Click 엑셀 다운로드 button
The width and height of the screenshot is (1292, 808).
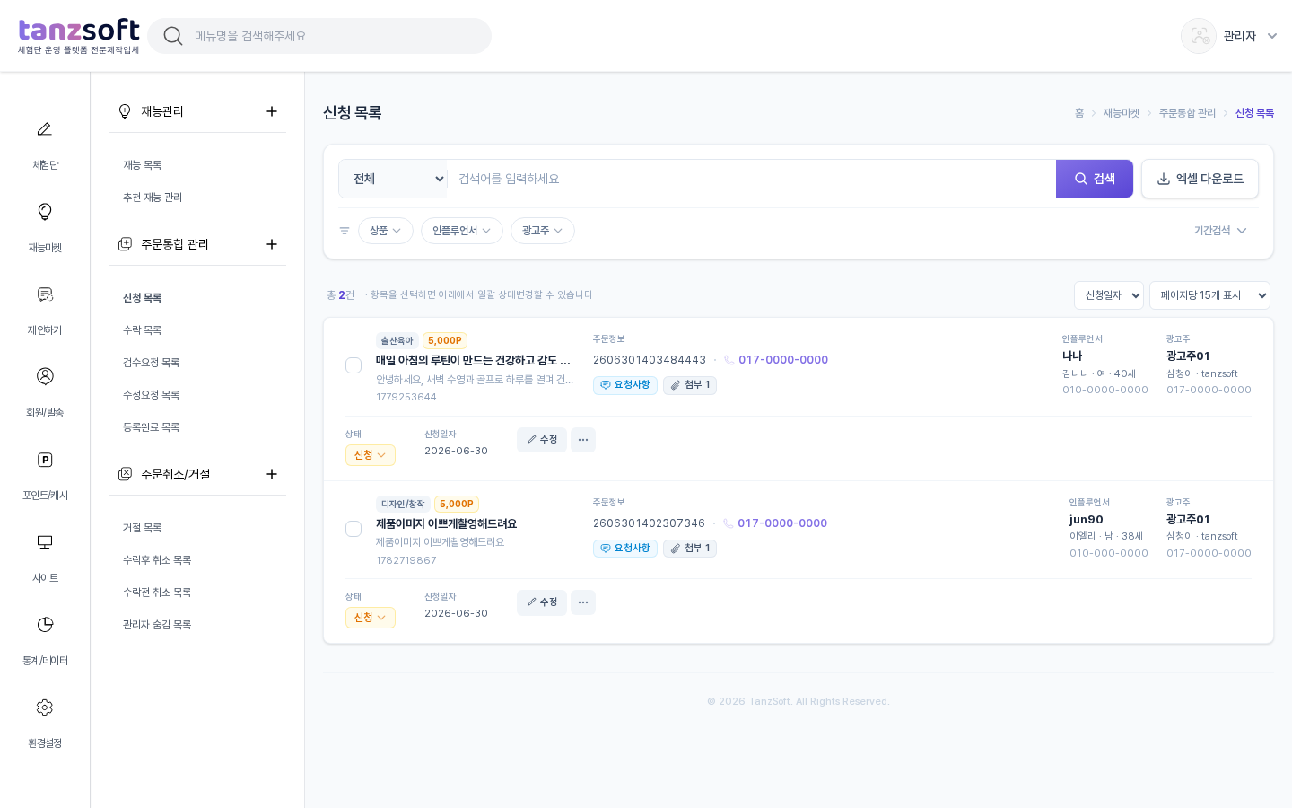pos(1200,179)
